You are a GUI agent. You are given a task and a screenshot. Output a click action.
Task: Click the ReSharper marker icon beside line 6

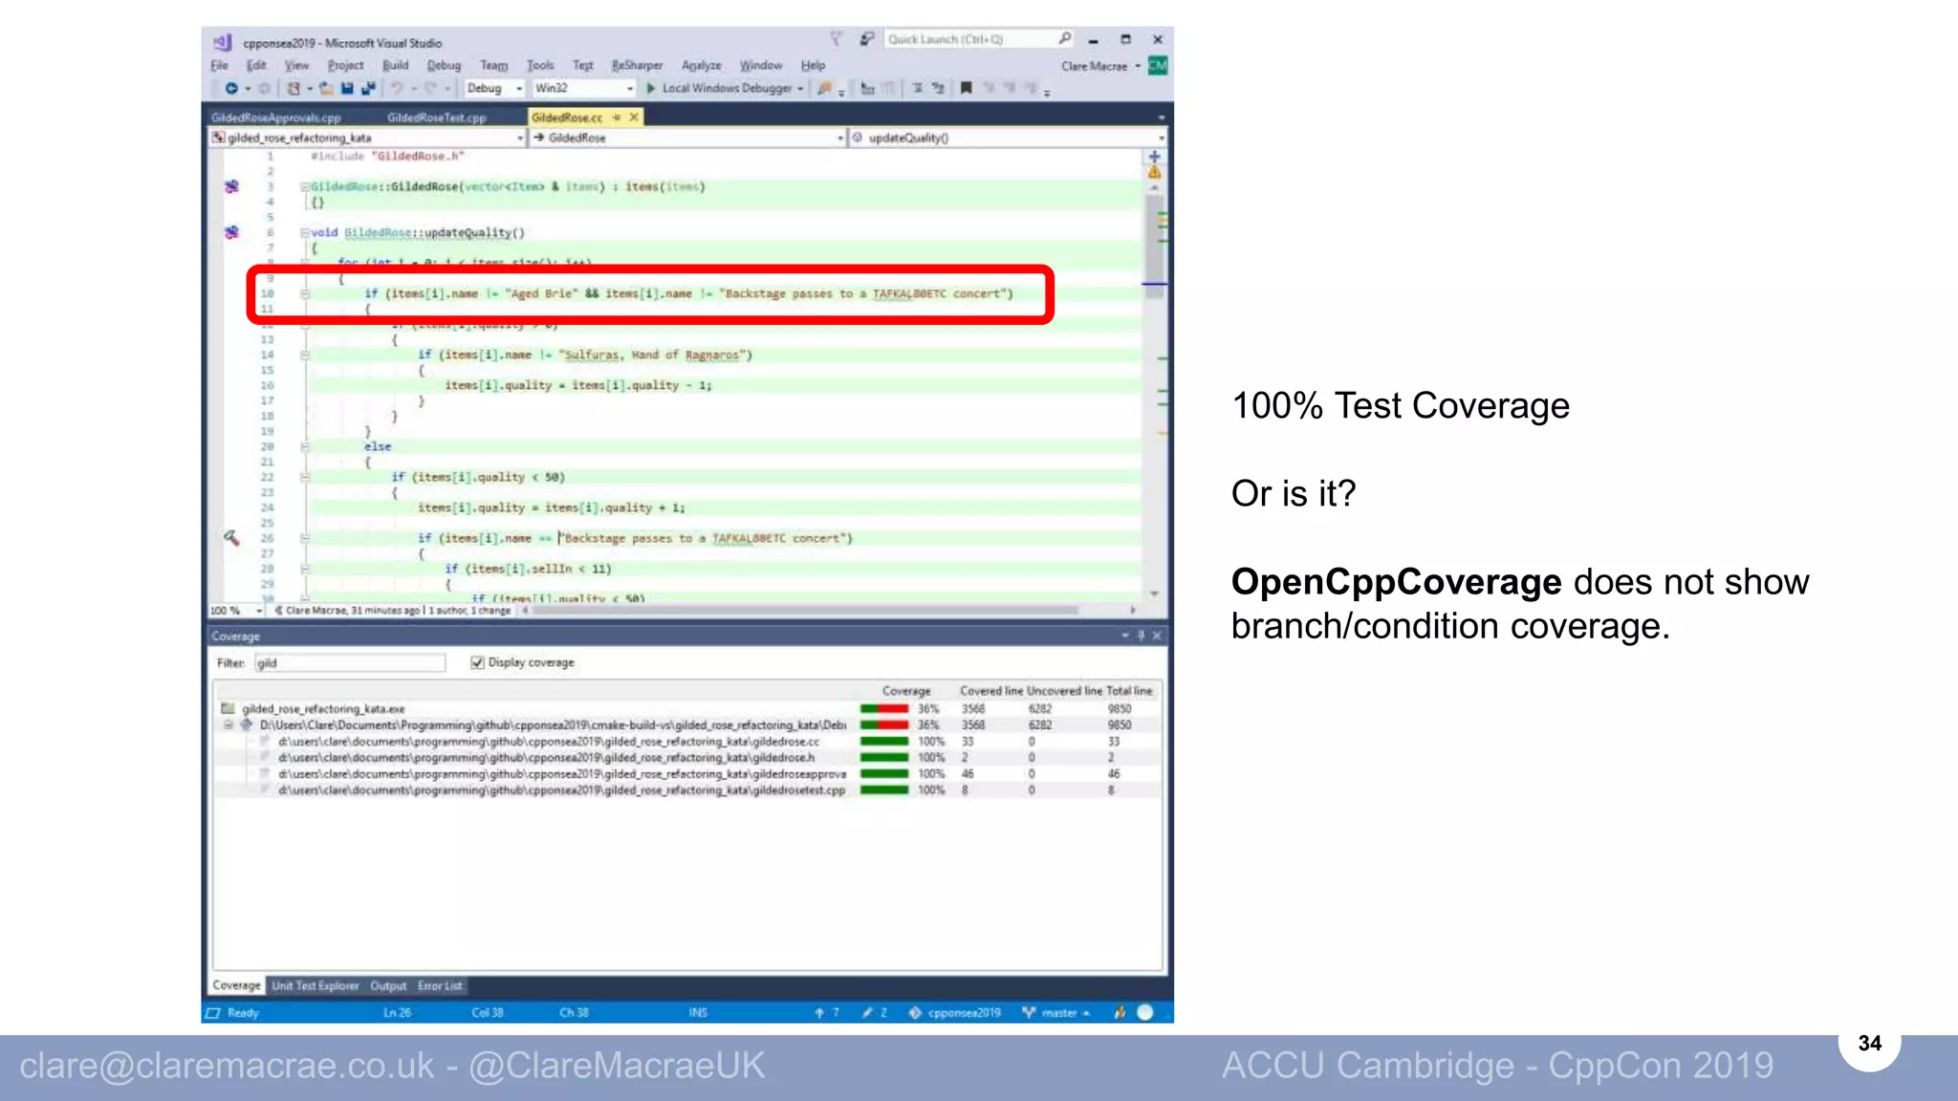click(x=231, y=232)
